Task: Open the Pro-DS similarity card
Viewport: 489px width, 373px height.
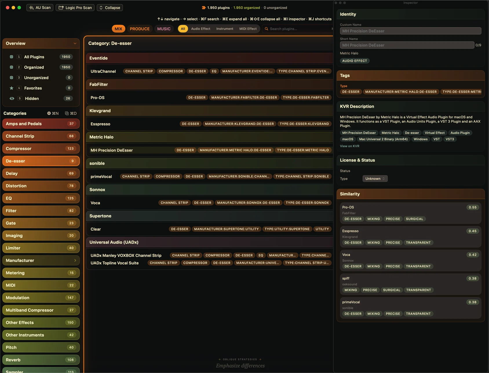Action: click(x=410, y=213)
